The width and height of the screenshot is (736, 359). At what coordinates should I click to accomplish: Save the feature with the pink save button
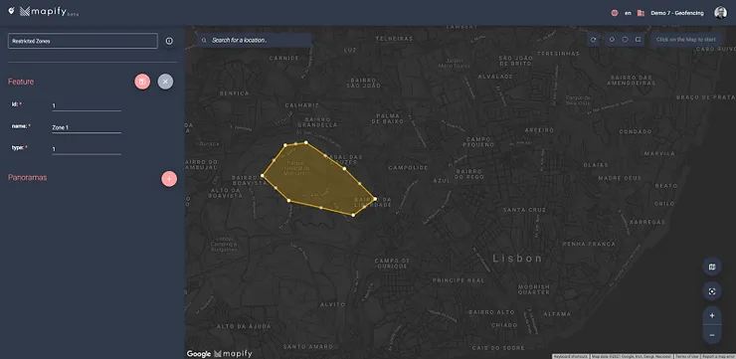pyautogui.click(x=142, y=82)
